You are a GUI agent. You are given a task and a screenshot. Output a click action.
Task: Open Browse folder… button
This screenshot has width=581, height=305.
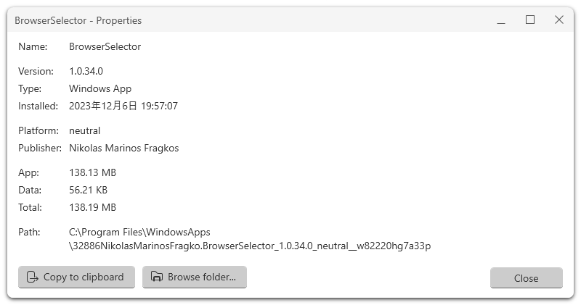(x=195, y=277)
